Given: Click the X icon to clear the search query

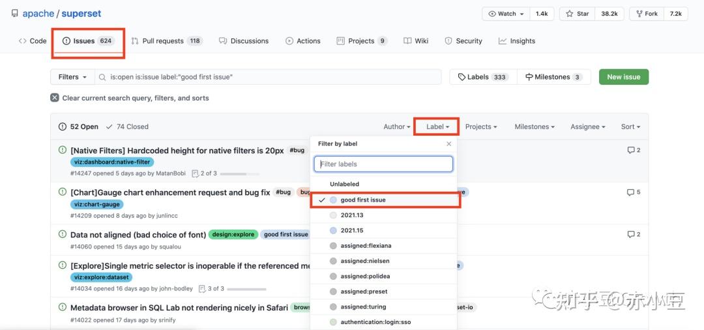Looking at the screenshot, I should (x=55, y=98).
